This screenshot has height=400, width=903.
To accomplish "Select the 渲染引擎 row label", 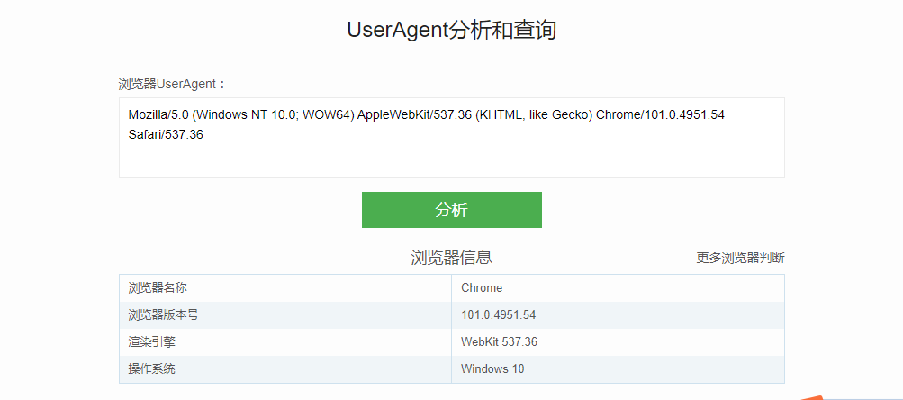I will [x=151, y=342].
